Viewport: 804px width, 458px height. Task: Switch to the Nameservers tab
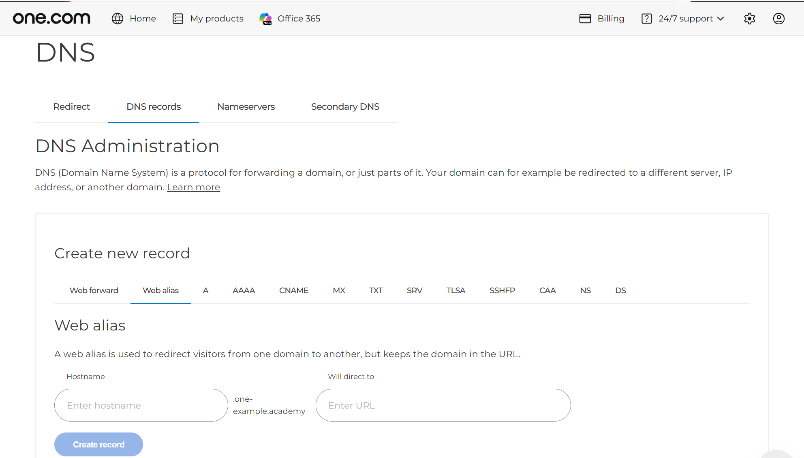(246, 107)
